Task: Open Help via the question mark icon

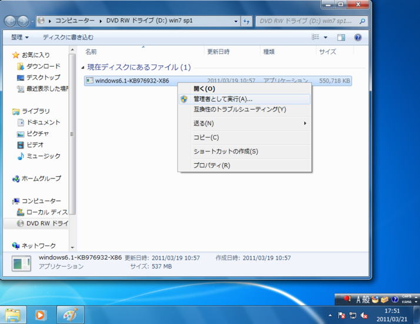Action: [x=358, y=37]
